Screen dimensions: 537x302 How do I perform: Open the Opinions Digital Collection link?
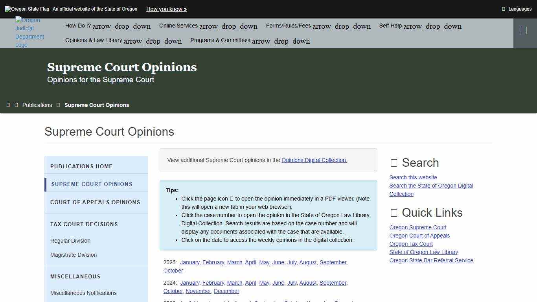click(x=314, y=160)
